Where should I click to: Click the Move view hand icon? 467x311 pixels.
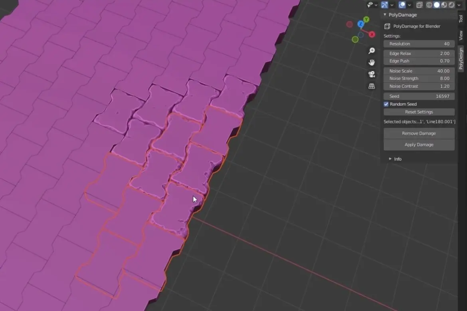[372, 62]
